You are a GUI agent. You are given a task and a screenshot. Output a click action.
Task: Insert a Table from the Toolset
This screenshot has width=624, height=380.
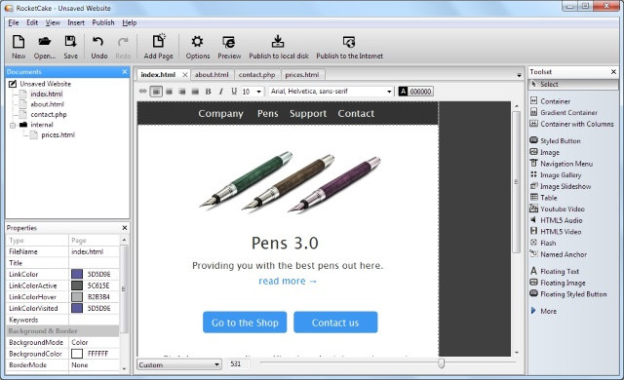tap(544, 198)
